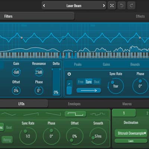This screenshot has height=149, width=149.
Task: Go to next preset after Laser Beam
Action: [x=104, y=6]
